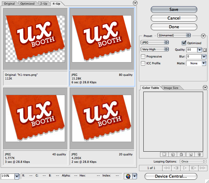Viewport: 209px width, 183px height.
Task: Click the Matte None color swatch
Action: point(194,63)
